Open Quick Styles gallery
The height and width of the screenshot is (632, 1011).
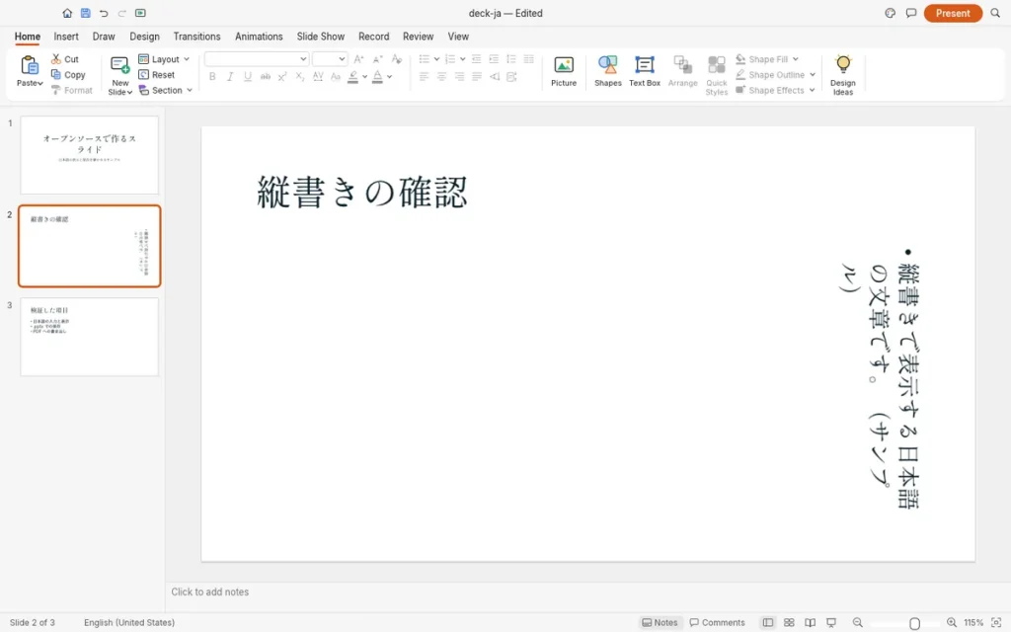717,75
